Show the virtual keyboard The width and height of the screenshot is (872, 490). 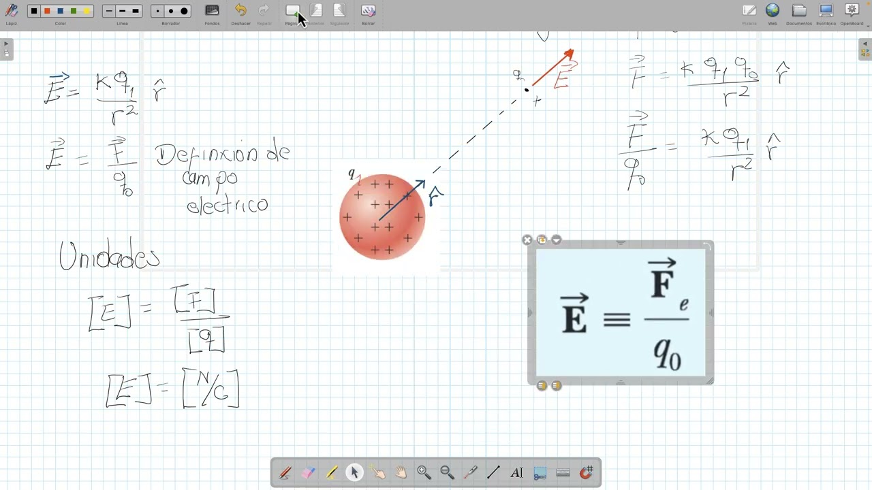click(x=563, y=472)
